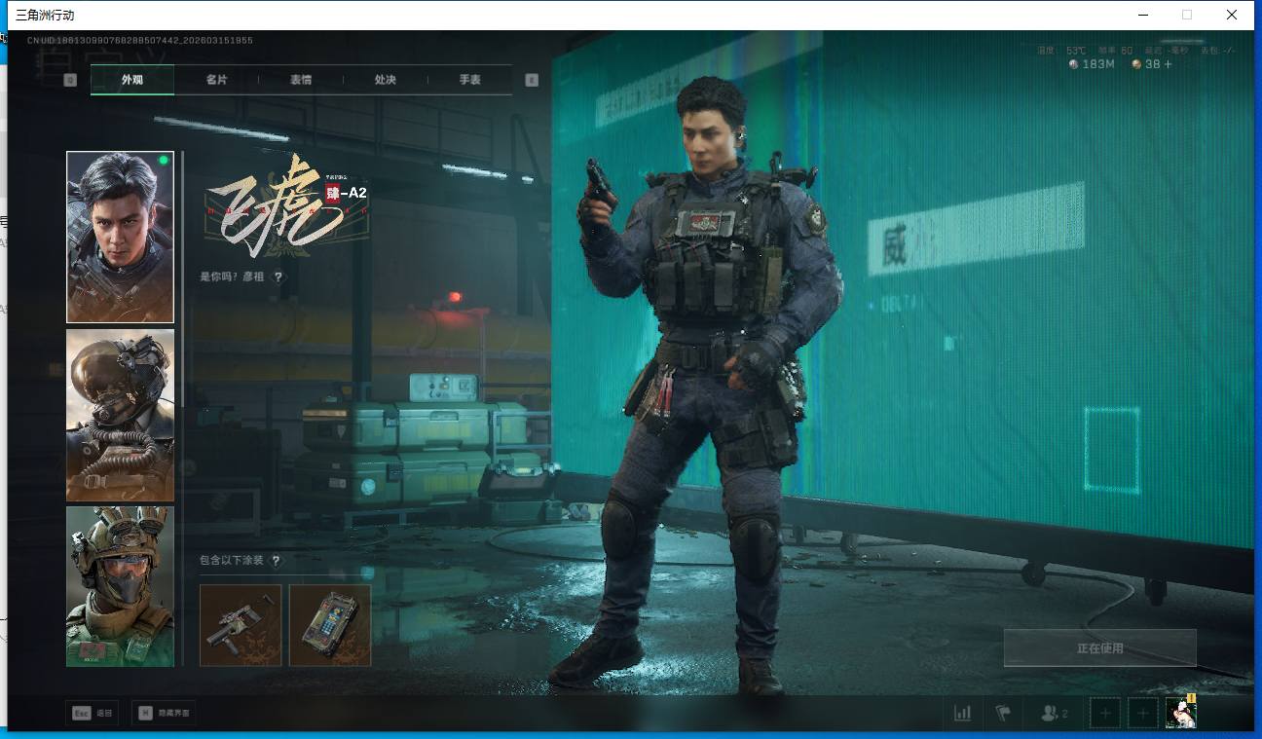The width and height of the screenshot is (1262, 739).
Task: Click the pistol weapon skin icon
Action: [x=241, y=625]
